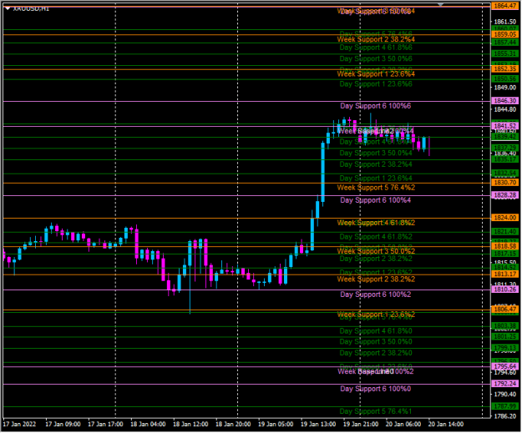The height and width of the screenshot is (433, 522).
Task: Click the green 1832.54 price tag
Action: [505, 174]
